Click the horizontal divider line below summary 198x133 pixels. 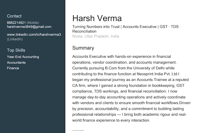78,130
